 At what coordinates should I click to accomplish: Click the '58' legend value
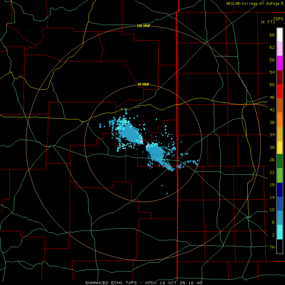point(272,60)
